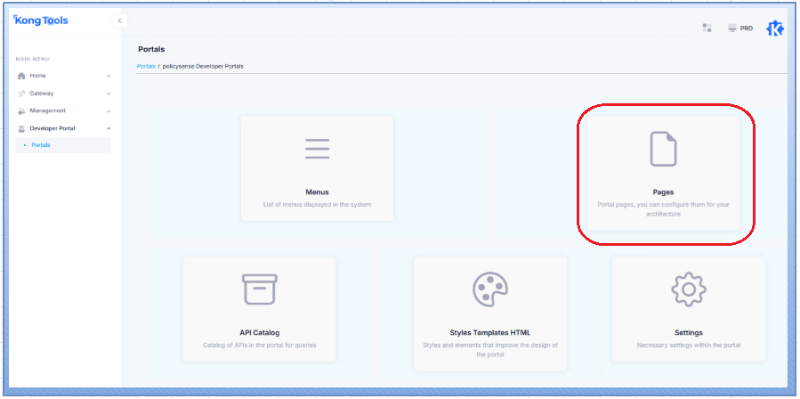Viewport: 800px width, 399px height.
Task: Open the Management sidebar menu item
Action: (47, 111)
